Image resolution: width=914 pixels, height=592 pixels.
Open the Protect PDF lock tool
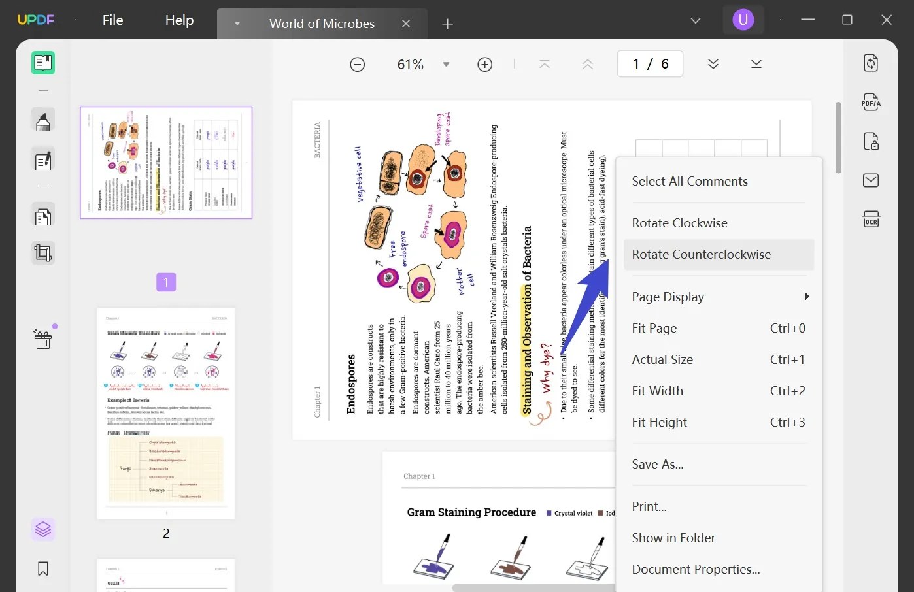(x=871, y=141)
